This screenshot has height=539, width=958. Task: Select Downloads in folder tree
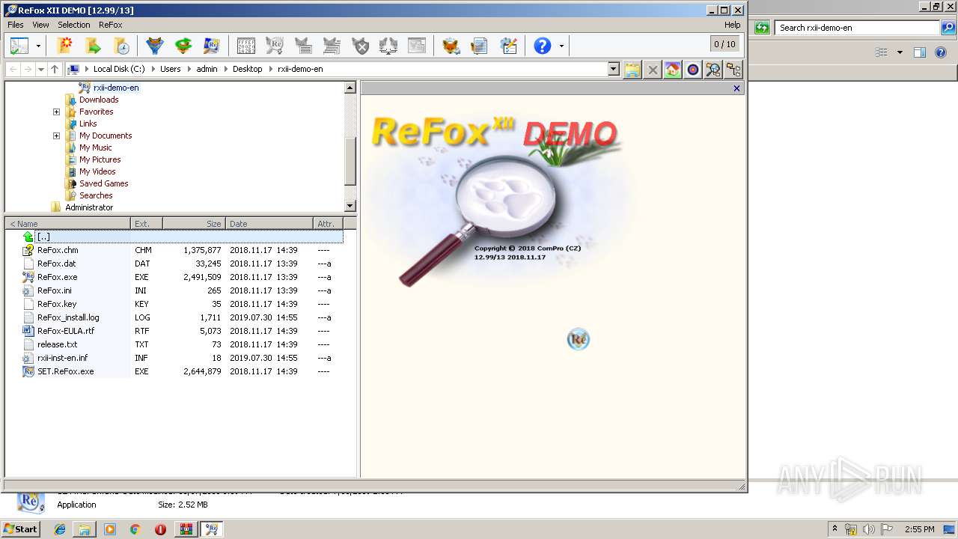coord(99,100)
